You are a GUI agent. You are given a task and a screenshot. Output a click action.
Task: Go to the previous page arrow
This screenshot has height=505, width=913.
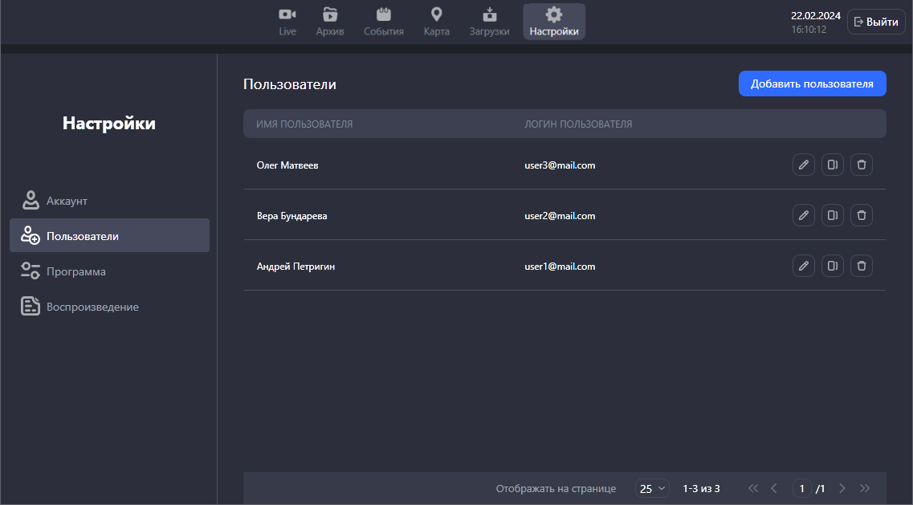[774, 488]
